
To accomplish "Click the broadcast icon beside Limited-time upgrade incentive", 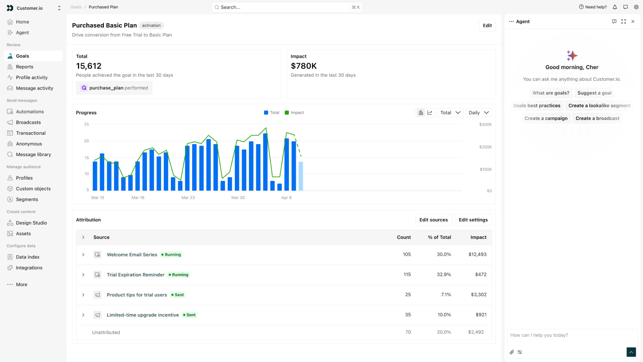I will [x=97, y=315].
